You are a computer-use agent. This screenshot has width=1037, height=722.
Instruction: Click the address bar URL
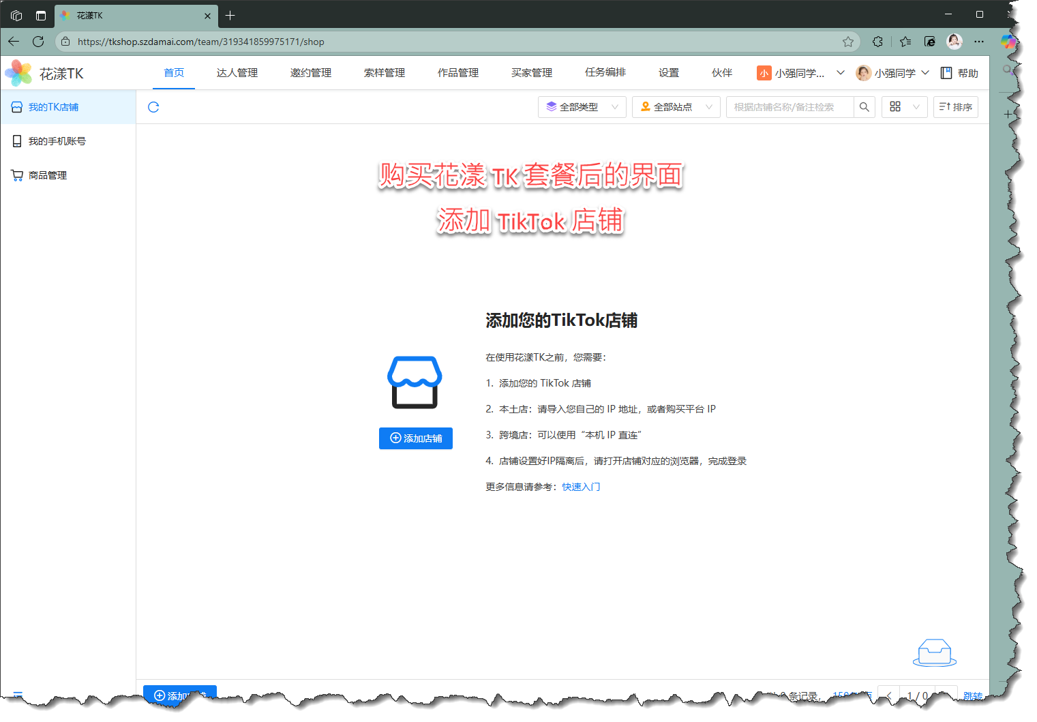201,42
